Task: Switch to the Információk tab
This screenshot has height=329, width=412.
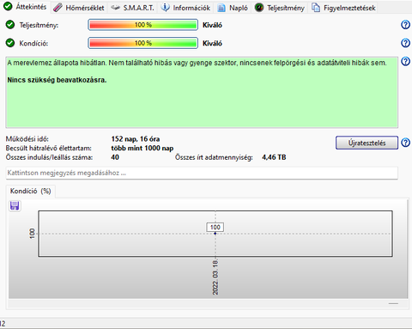Action: click(x=185, y=8)
